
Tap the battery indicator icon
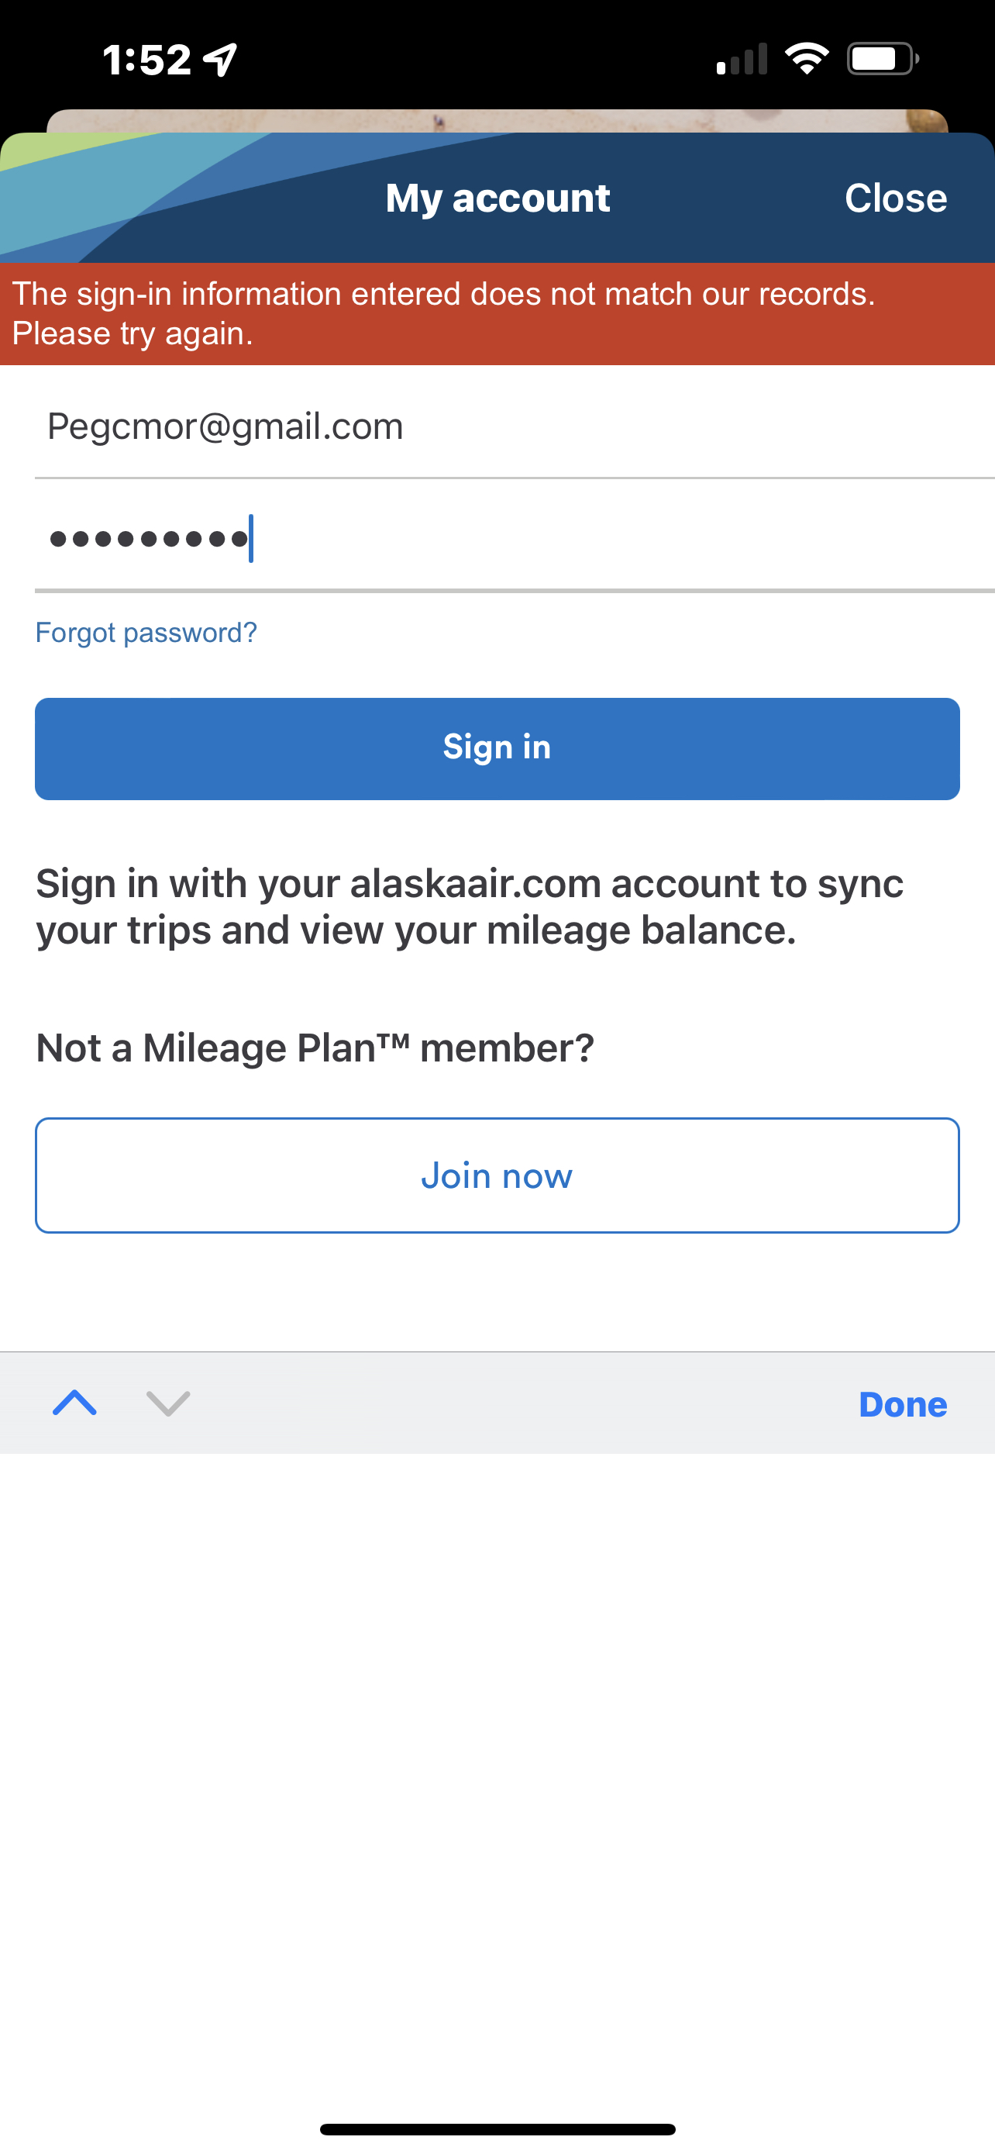click(x=883, y=58)
